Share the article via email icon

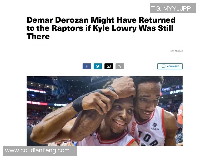pyautogui.click(x=109, y=66)
